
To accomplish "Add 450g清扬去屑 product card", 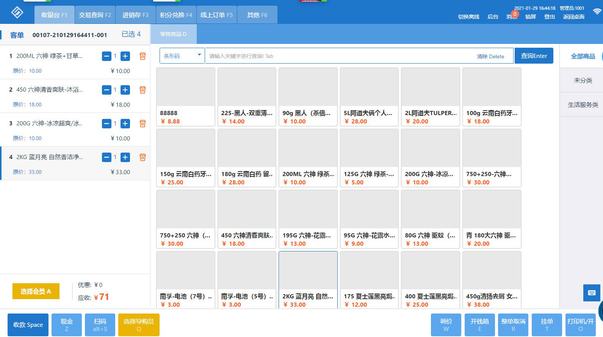I will pos(492,280).
